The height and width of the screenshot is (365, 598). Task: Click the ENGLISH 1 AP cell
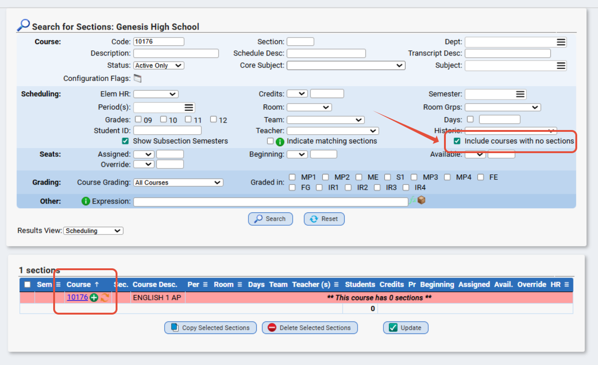point(157,298)
